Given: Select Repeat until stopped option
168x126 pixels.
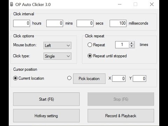Looking at the screenshot, I should coord(90,56).
